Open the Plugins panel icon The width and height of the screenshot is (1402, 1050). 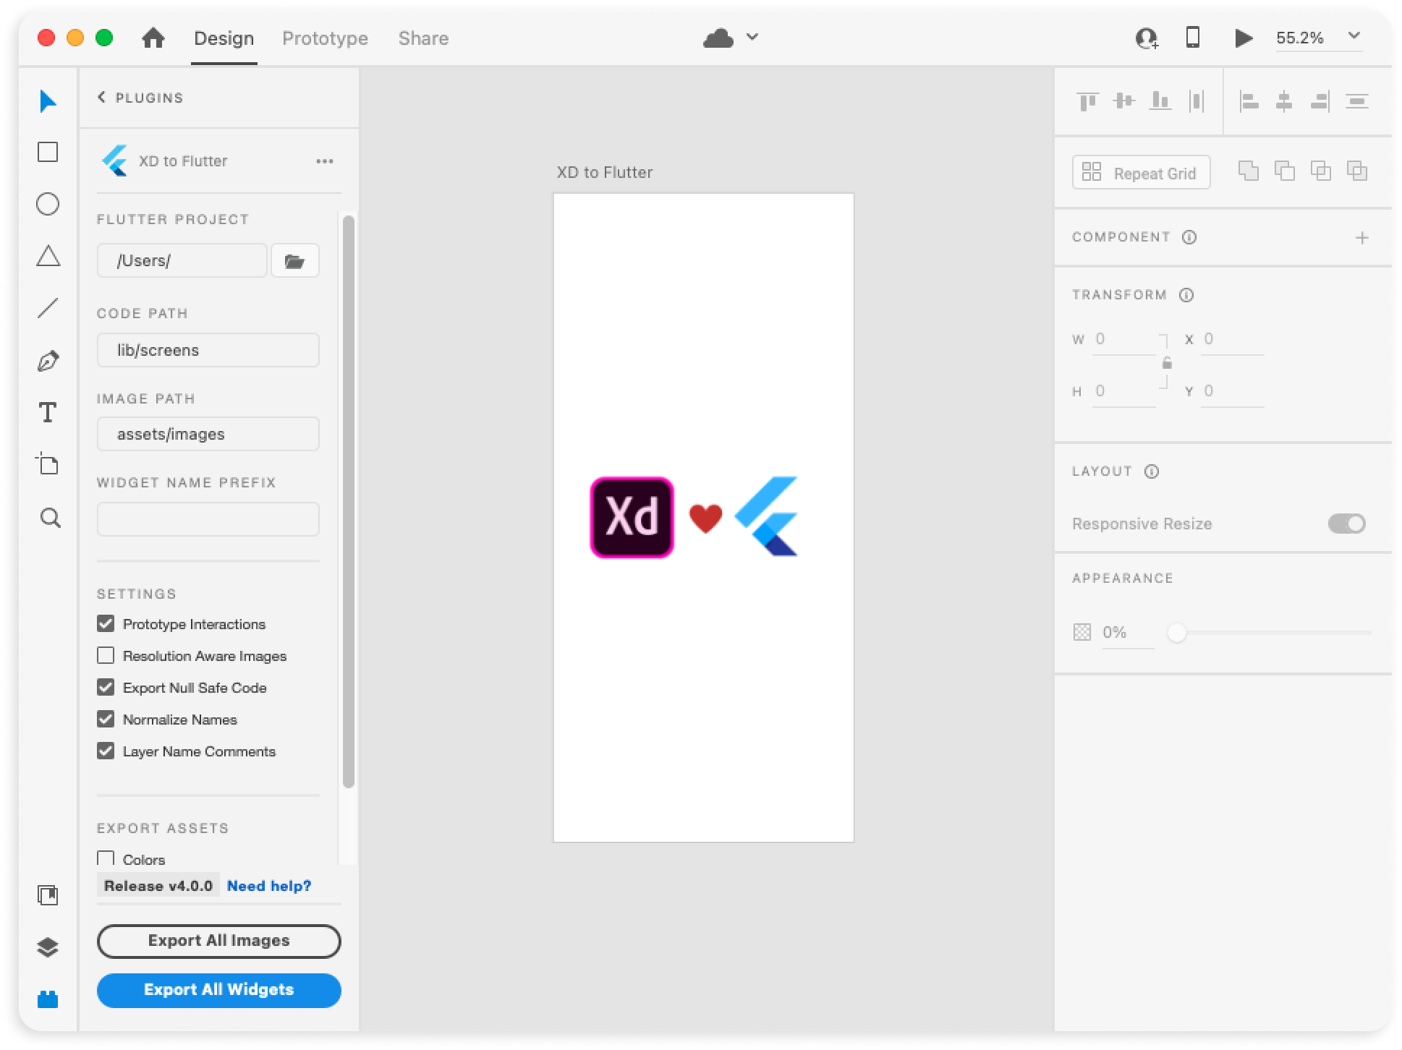point(48,999)
